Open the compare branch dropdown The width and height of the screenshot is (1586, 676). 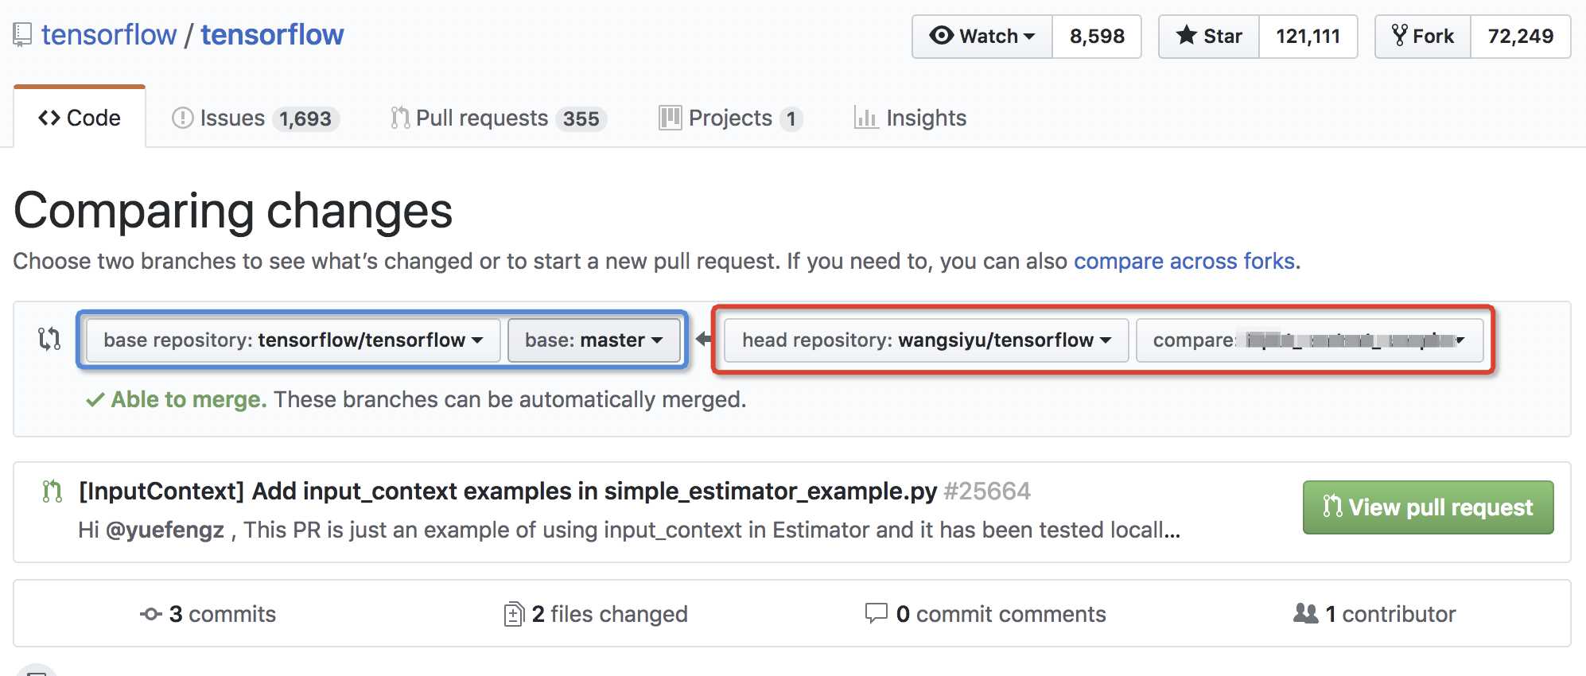click(1309, 340)
